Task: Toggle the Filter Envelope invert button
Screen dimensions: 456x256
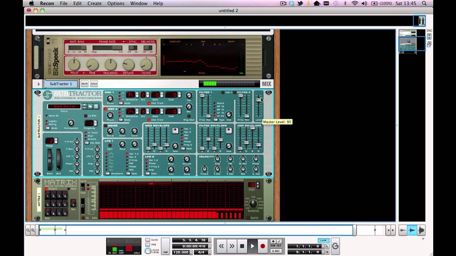Action: (x=229, y=130)
